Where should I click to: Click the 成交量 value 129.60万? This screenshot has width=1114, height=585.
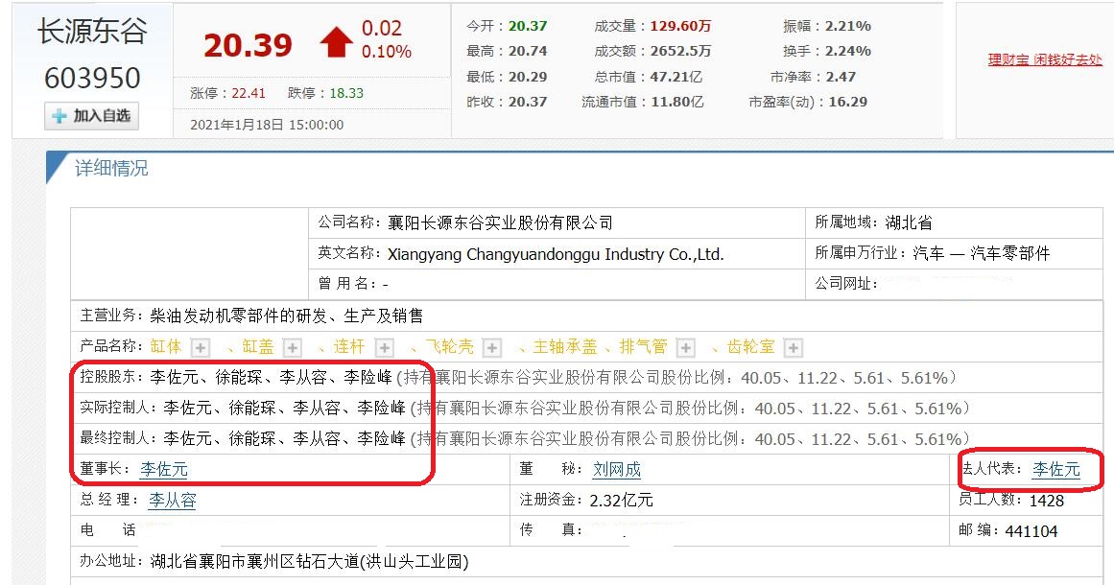pyautogui.click(x=680, y=26)
